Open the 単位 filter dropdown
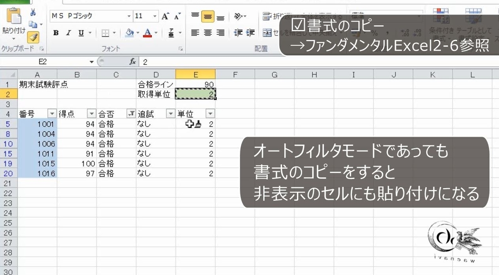499x275 pixels. click(210, 114)
